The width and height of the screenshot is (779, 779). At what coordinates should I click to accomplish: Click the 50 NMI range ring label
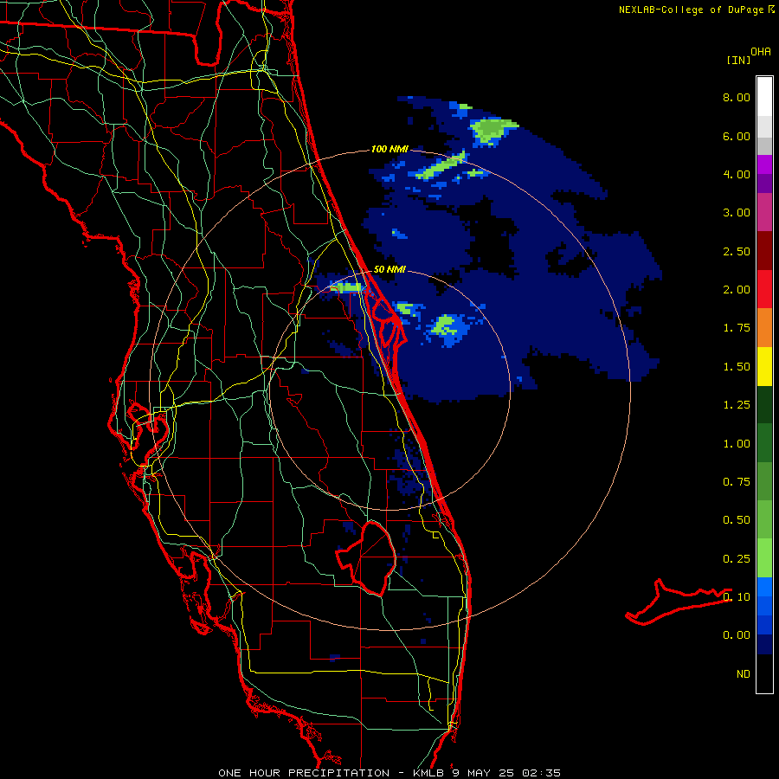point(389,270)
